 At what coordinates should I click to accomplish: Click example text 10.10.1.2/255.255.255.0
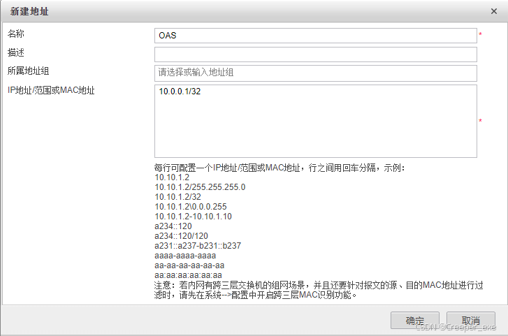coord(200,187)
